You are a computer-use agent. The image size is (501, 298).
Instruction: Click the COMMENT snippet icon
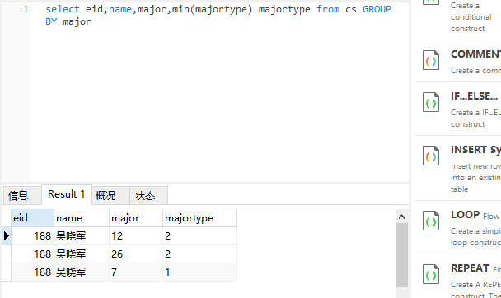tap(431, 60)
